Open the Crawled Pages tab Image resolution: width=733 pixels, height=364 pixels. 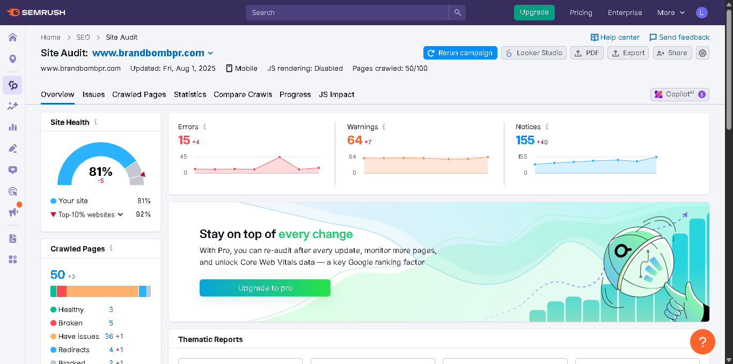coord(139,94)
